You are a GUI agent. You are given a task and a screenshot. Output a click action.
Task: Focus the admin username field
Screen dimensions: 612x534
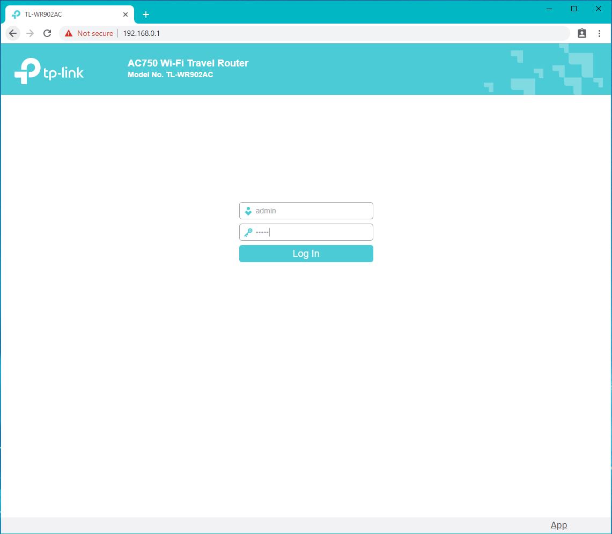tap(306, 211)
